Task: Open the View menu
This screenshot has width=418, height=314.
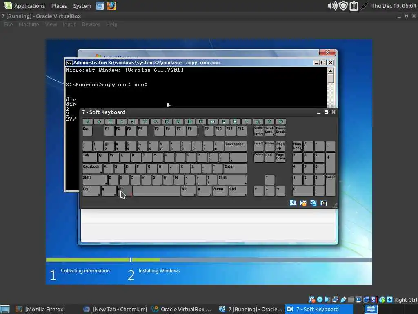Action: pos(51,24)
